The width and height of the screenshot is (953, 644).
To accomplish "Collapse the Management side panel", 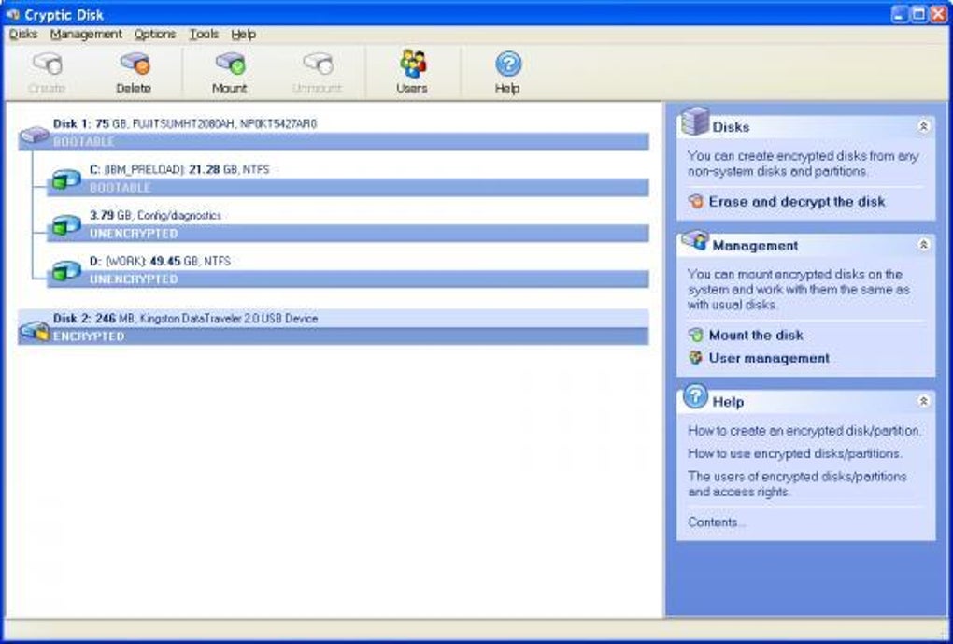I will tap(923, 245).
